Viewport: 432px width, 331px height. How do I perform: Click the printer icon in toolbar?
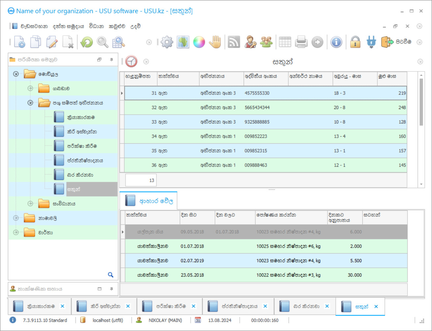(301, 42)
